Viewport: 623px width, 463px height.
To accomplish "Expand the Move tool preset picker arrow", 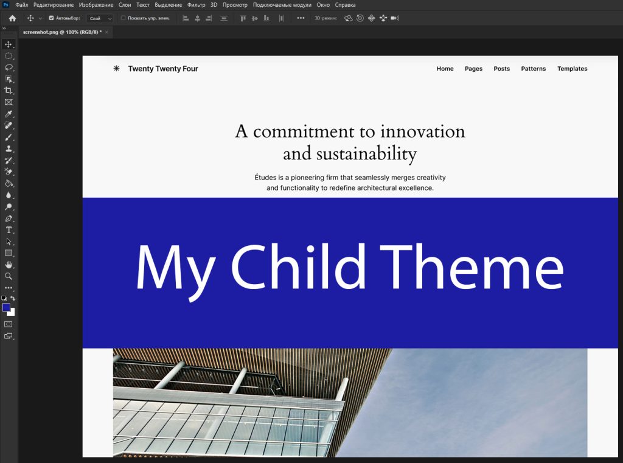I will 40,18.
